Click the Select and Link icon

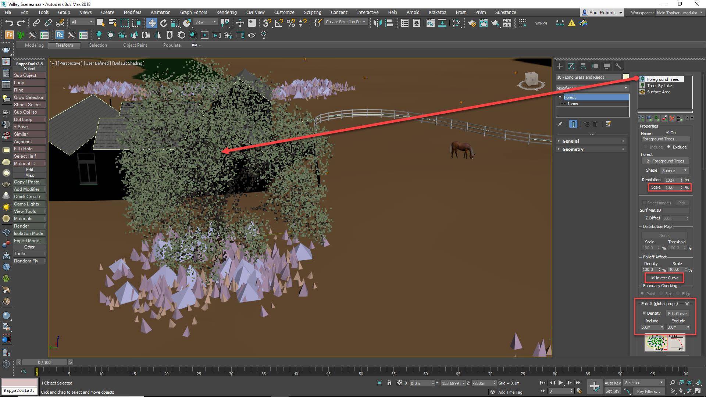coord(36,23)
